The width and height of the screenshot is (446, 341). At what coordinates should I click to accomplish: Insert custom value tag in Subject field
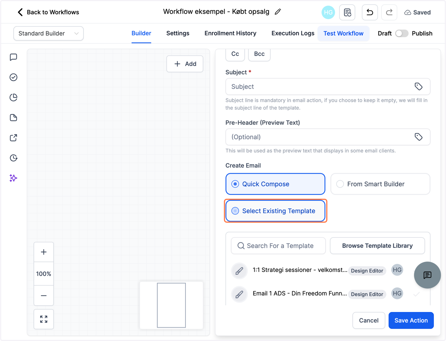[x=418, y=87]
